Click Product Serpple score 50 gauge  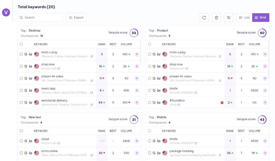tap(262, 33)
